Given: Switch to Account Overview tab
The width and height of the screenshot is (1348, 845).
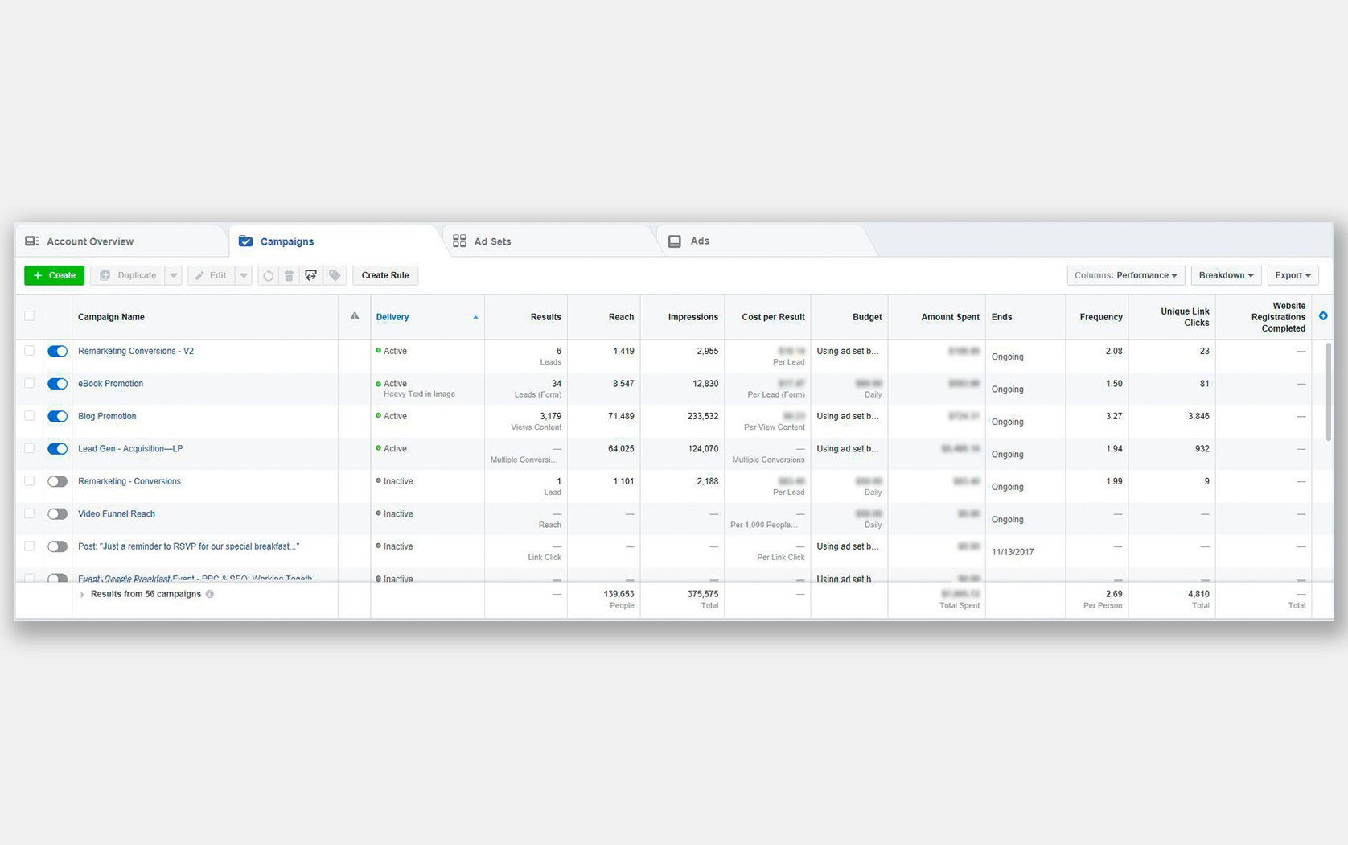Looking at the screenshot, I should coord(121,241).
